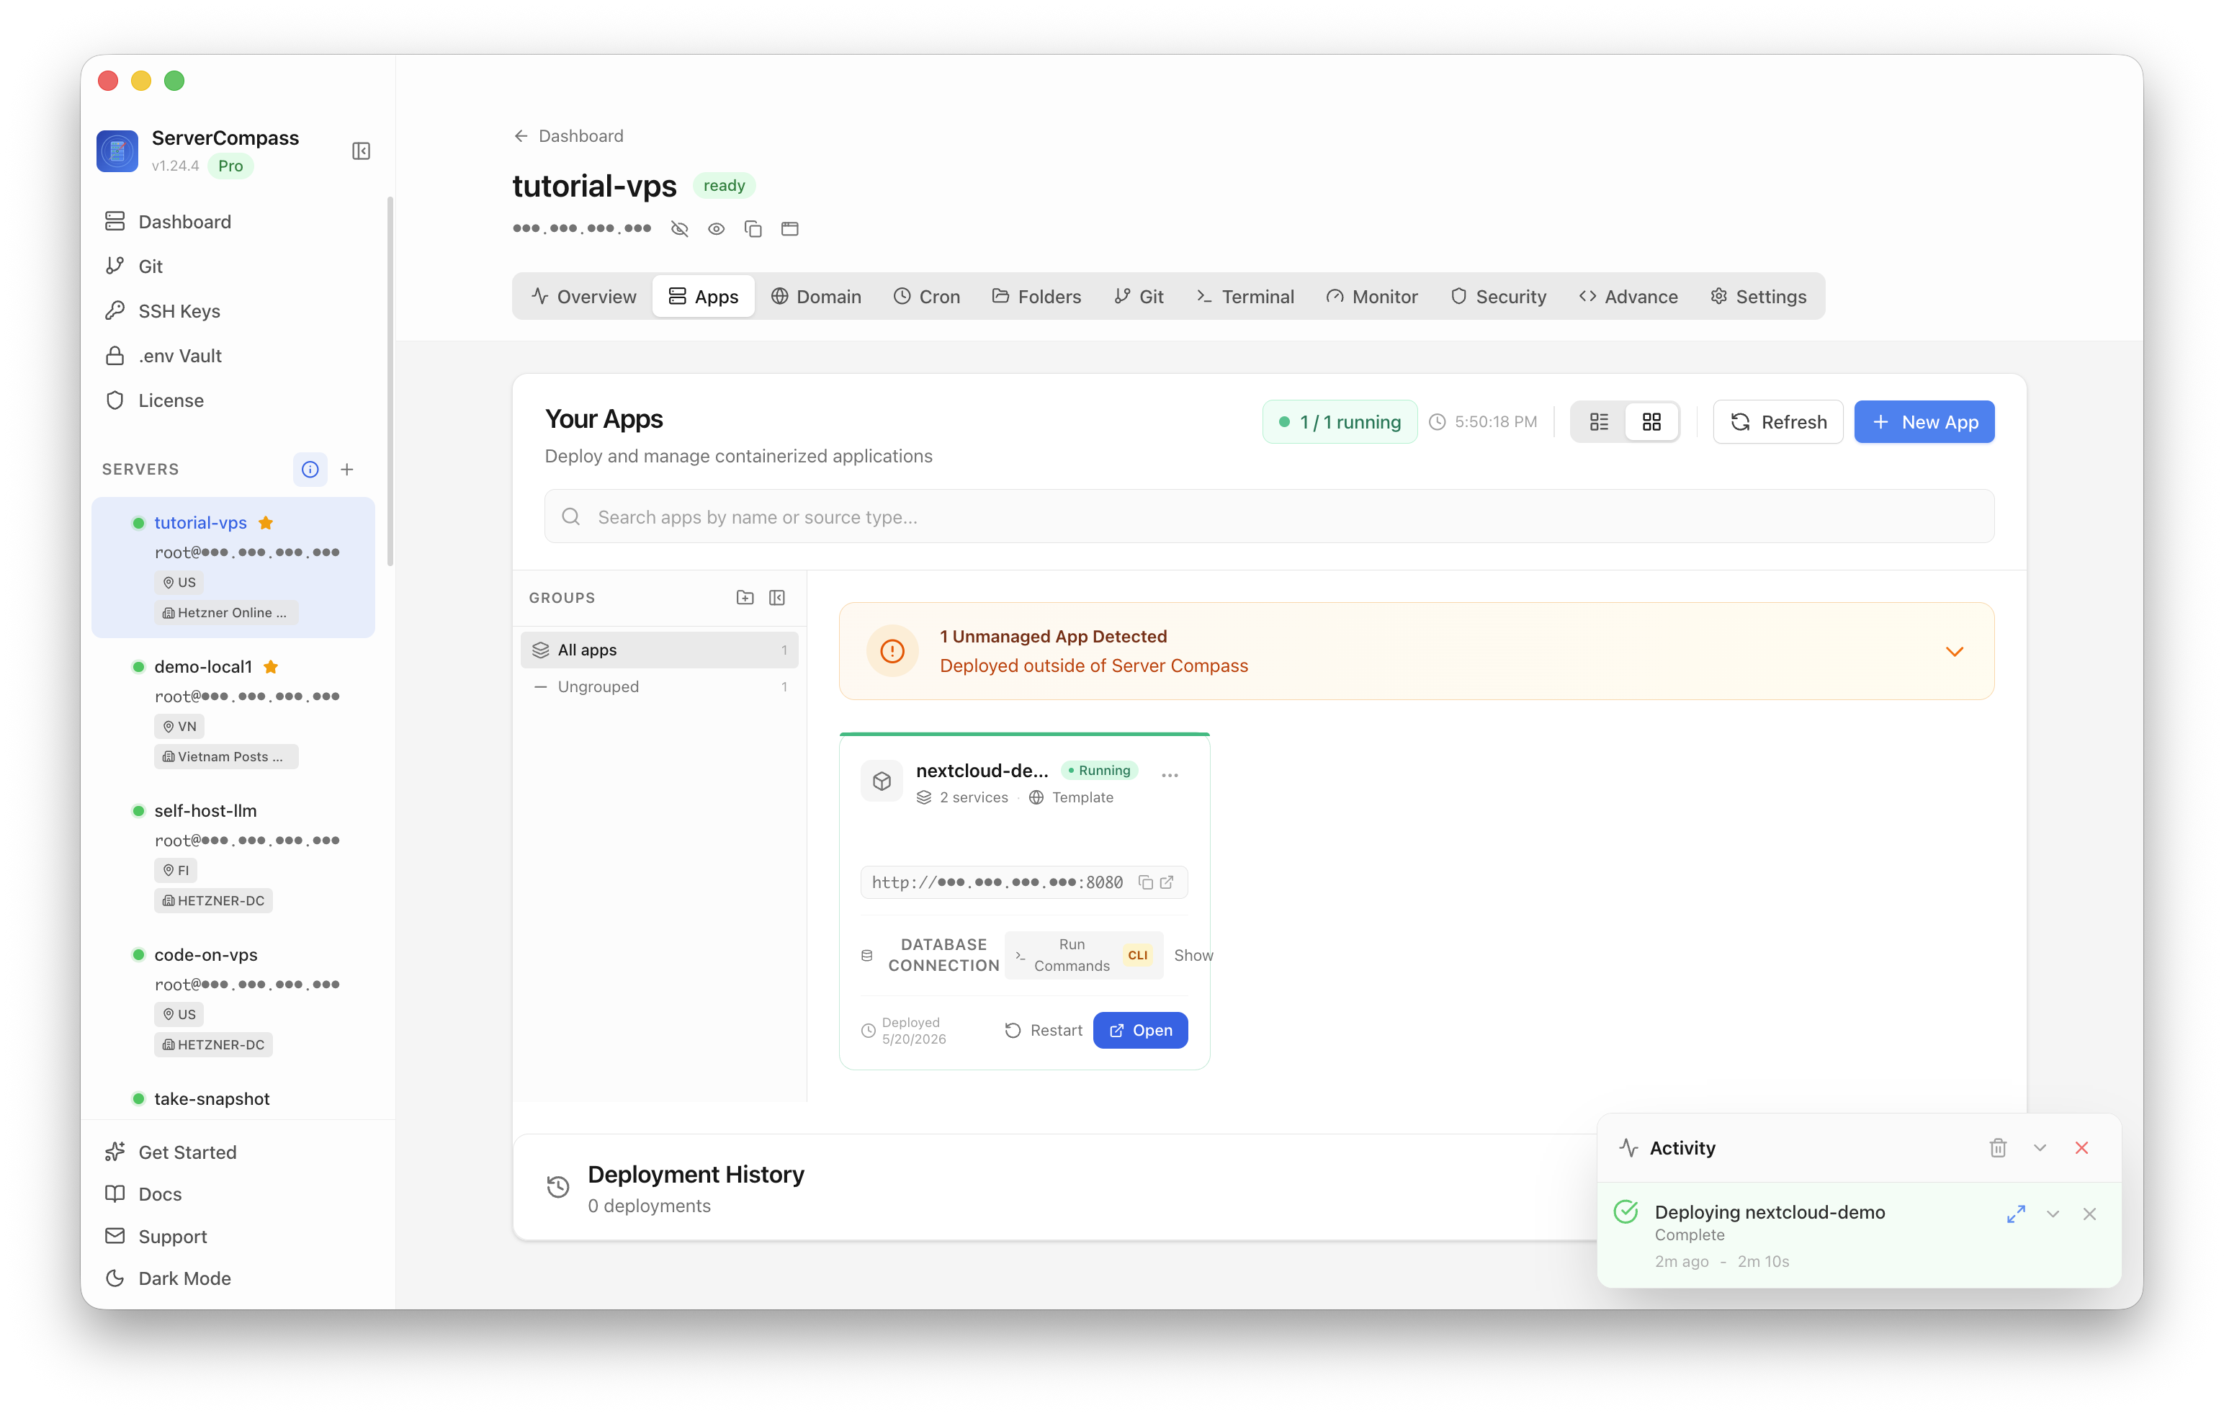Select the All apps group
The width and height of the screenshot is (2224, 1416).
tap(660, 650)
